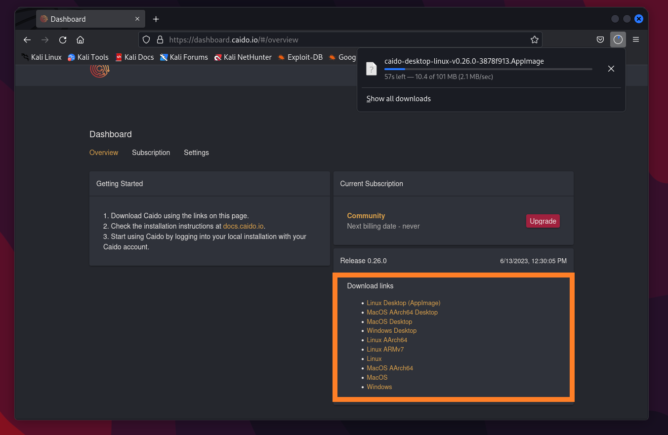Open the Firefox hamburger menu
Image resolution: width=668 pixels, height=435 pixels.
click(636, 40)
